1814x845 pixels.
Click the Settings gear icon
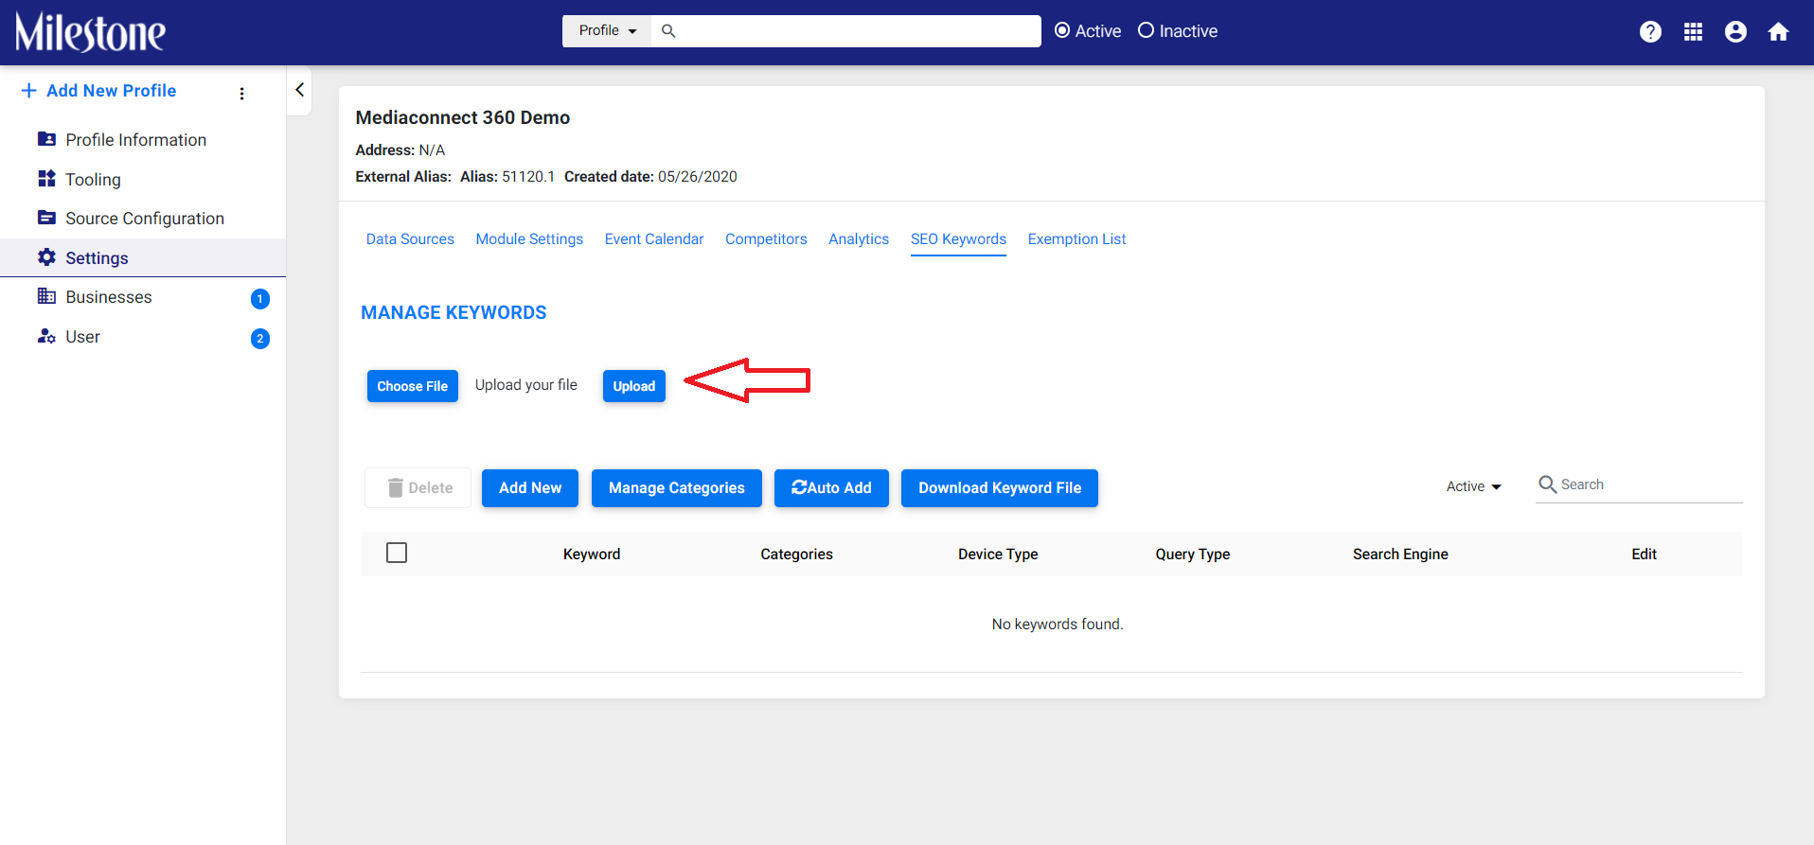click(46, 257)
